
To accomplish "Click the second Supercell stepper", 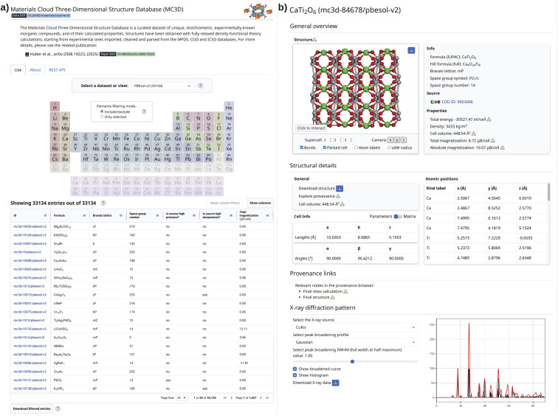I will click(x=339, y=140).
